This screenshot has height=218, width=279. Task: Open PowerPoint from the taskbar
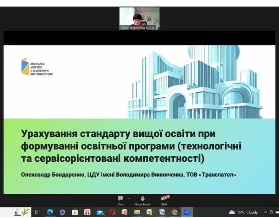coord(125,212)
